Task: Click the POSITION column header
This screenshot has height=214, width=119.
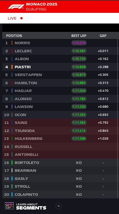Action: click(x=14, y=36)
